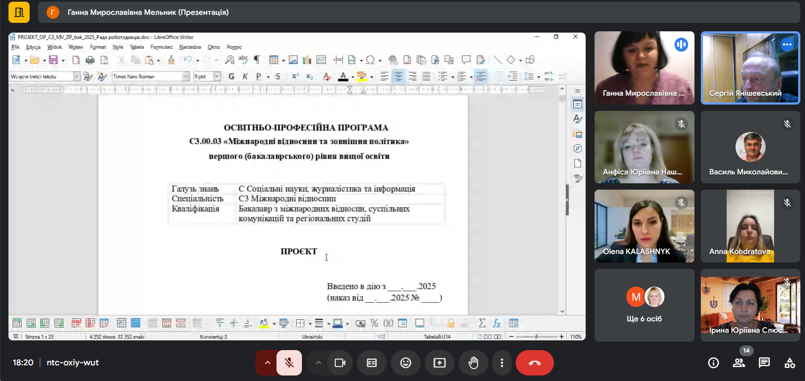Screen dimensions: 805x381
Task: Open meeting details info icon
Action: tap(714, 363)
